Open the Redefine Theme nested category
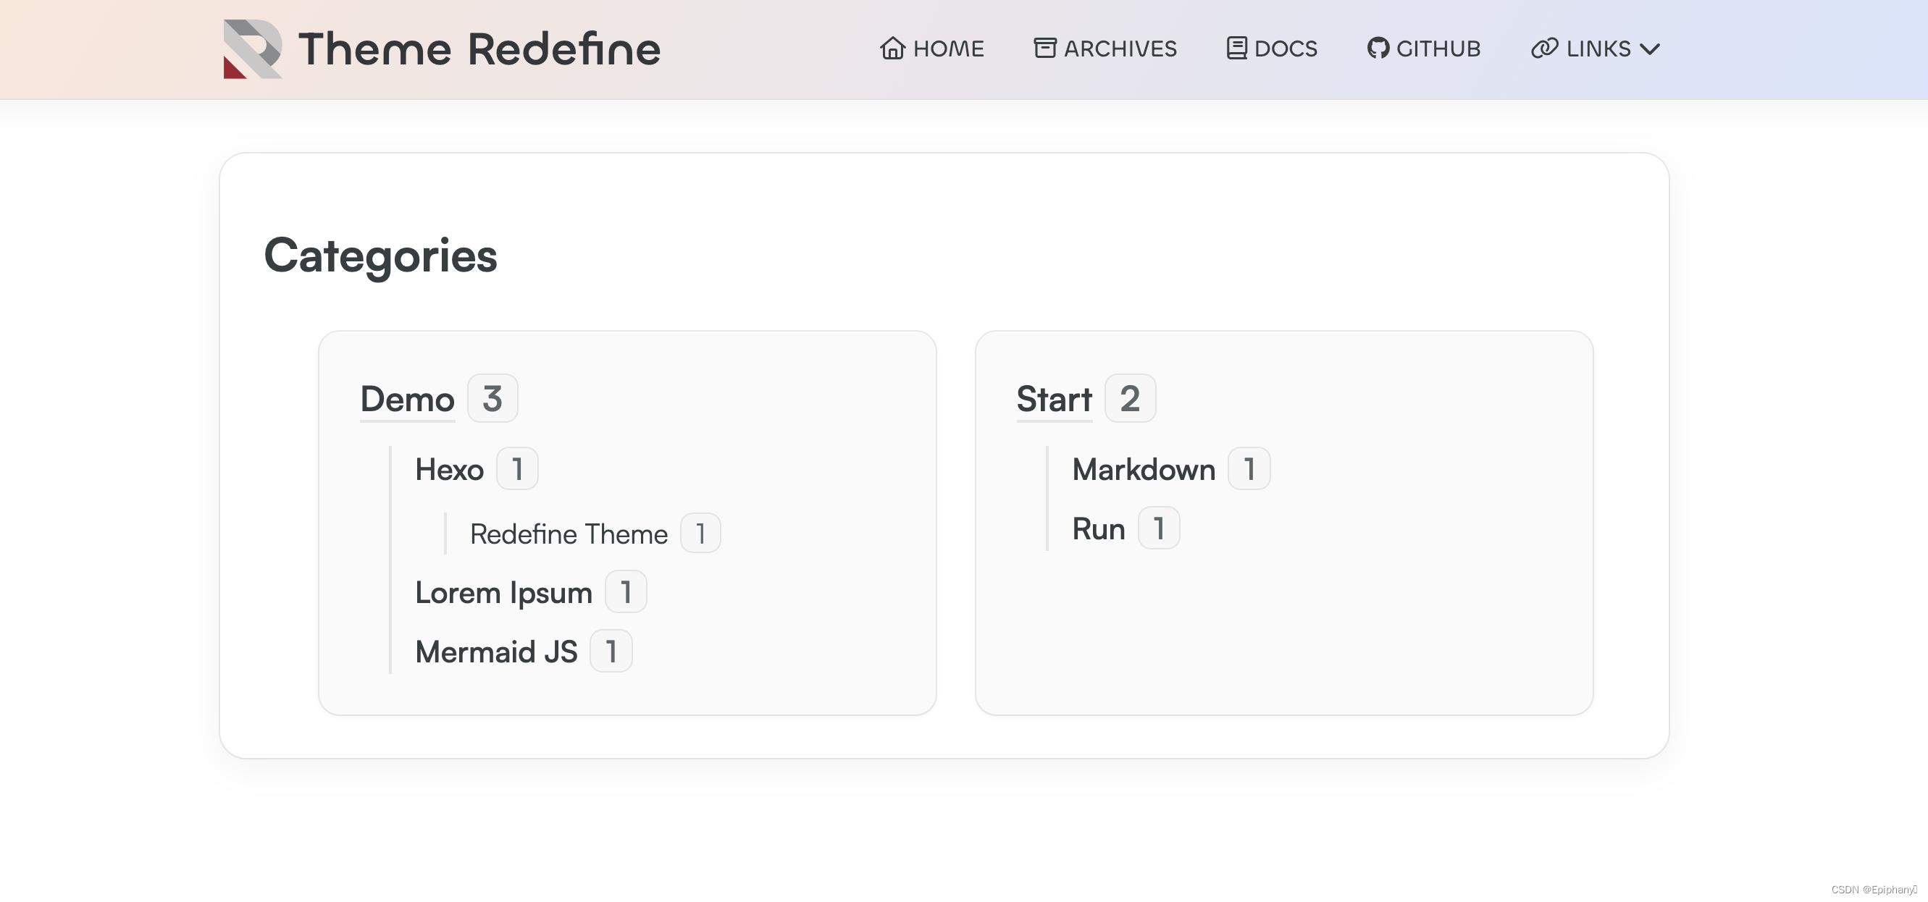1928x902 pixels. point(568,534)
